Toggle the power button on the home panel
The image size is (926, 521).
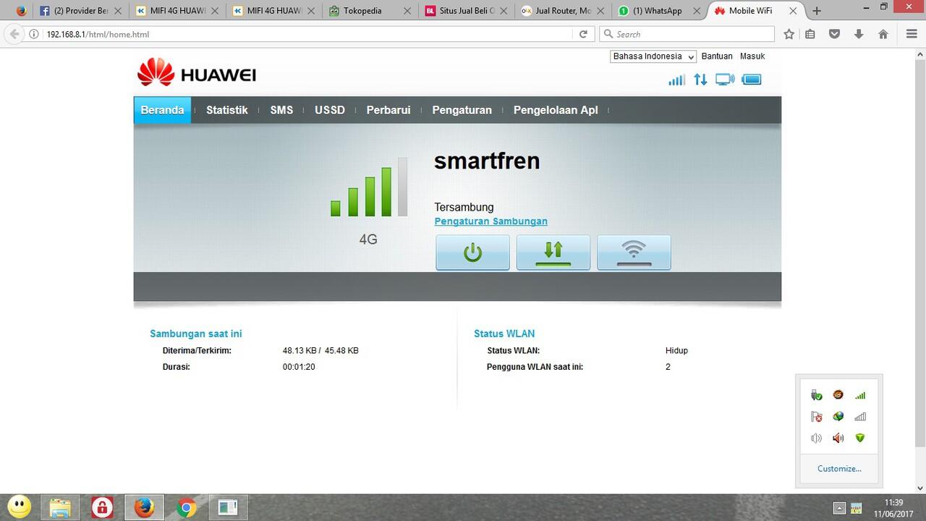(x=472, y=253)
